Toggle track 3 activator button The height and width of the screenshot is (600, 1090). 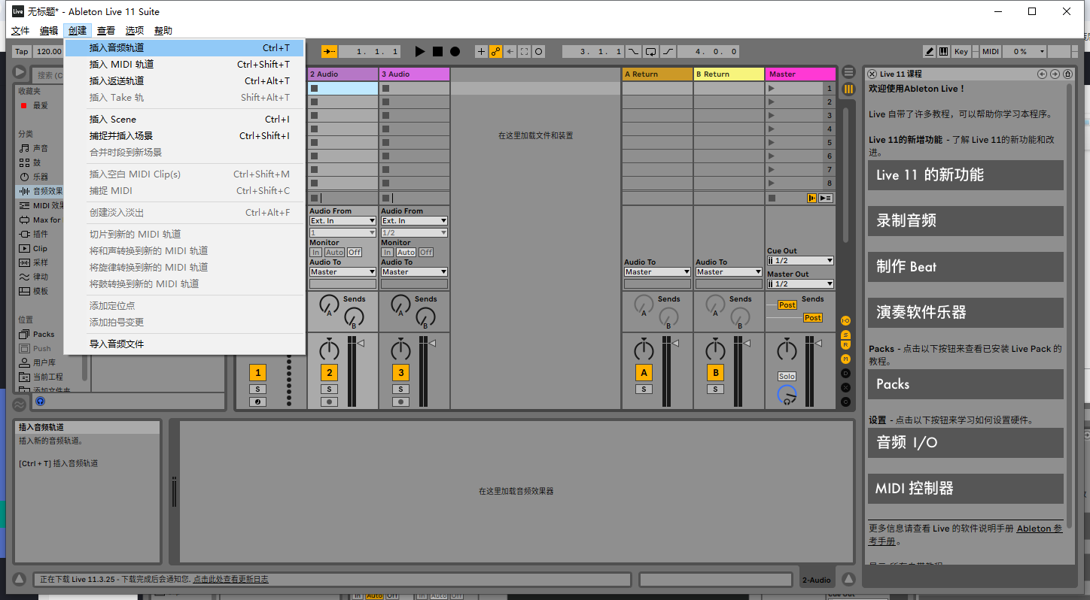pyautogui.click(x=400, y=373)
